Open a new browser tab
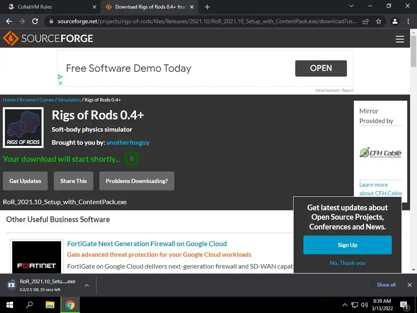Viewport: 417px width, 313px height. [x=207, y=7]
